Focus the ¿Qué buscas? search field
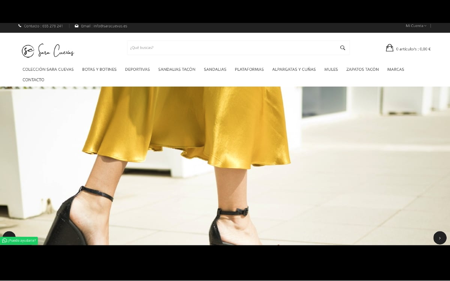This screenshot has width=450, height=281. click(x=231, y=48)
